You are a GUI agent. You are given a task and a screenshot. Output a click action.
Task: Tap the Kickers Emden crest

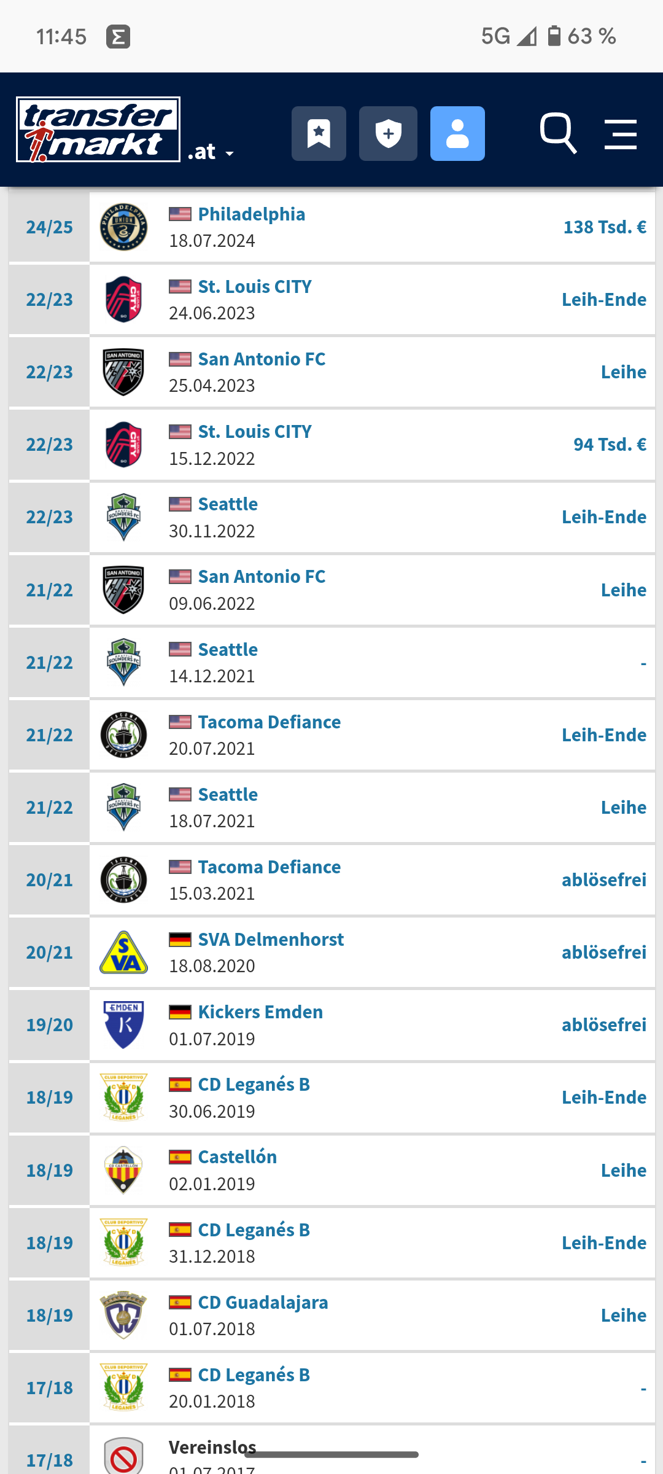pos(123,1025)
